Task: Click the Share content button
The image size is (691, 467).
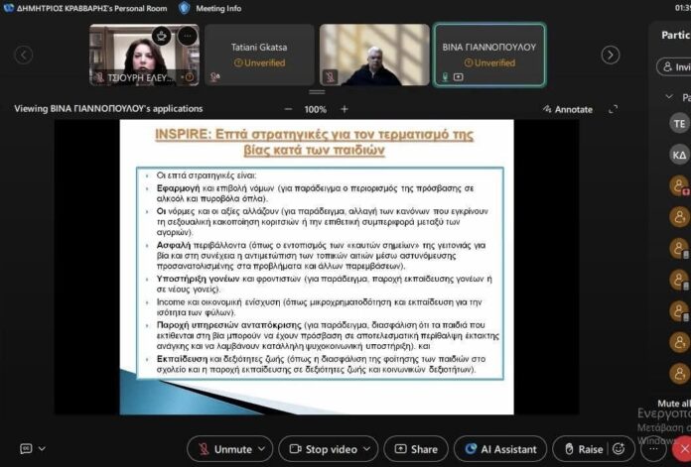Action: (x=415, y=449)
